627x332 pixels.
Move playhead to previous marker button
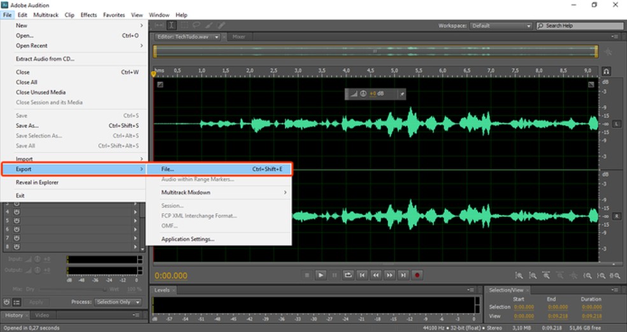click(362, 275)
